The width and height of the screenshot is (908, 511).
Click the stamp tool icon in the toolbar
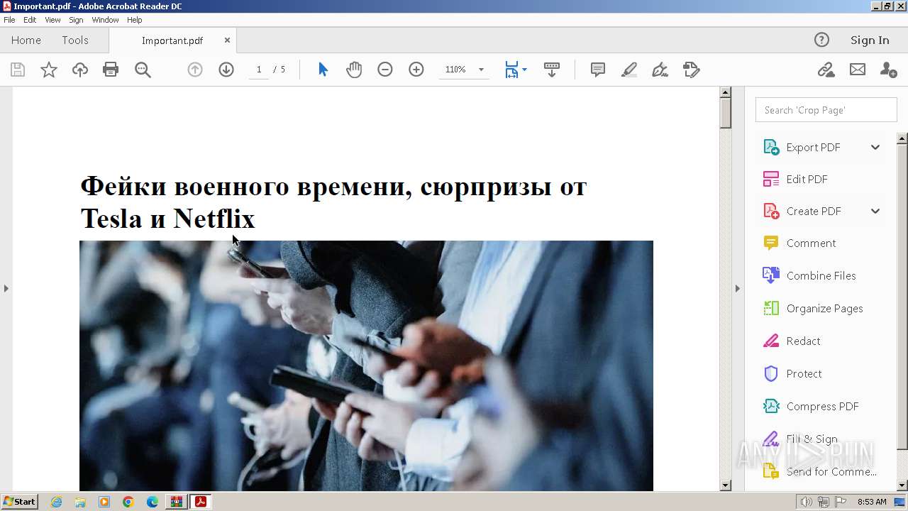[692, 70]
